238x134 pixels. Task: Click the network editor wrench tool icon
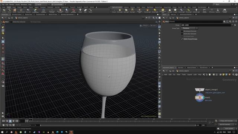click(x=204, y=74)
